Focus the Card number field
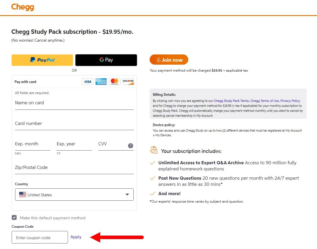Image resolution: width=317 pixels, height=249 pixels. tap(74, 124)
